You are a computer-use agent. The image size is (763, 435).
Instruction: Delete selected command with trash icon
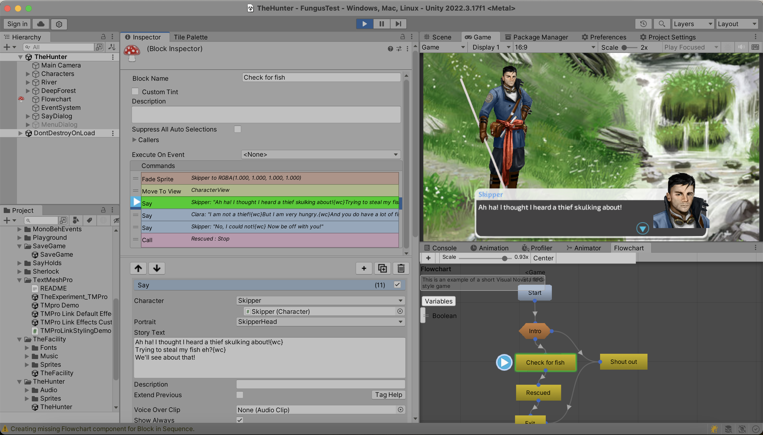401,268
